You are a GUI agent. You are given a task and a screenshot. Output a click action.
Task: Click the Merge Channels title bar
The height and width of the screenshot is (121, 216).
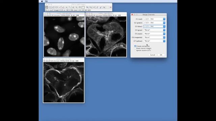148,14
